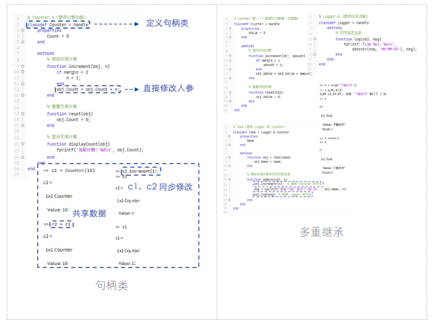Click the 'classdef Task < Logger & Counter' line
432x324 pixels.
tap(262, 132)
